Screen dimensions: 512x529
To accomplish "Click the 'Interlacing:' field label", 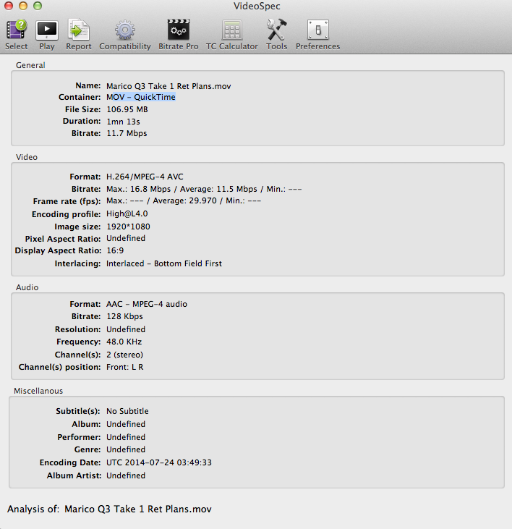I will [77, 263].
